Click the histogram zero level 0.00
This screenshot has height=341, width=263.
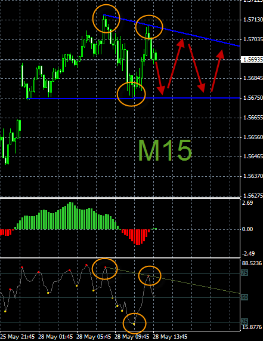247,229
